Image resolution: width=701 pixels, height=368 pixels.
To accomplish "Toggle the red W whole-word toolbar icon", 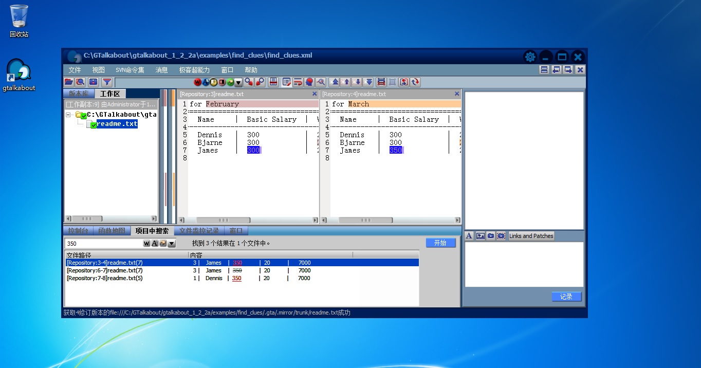I will (197, 82).
